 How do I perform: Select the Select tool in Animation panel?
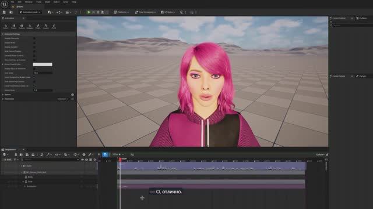coord(6,26)
